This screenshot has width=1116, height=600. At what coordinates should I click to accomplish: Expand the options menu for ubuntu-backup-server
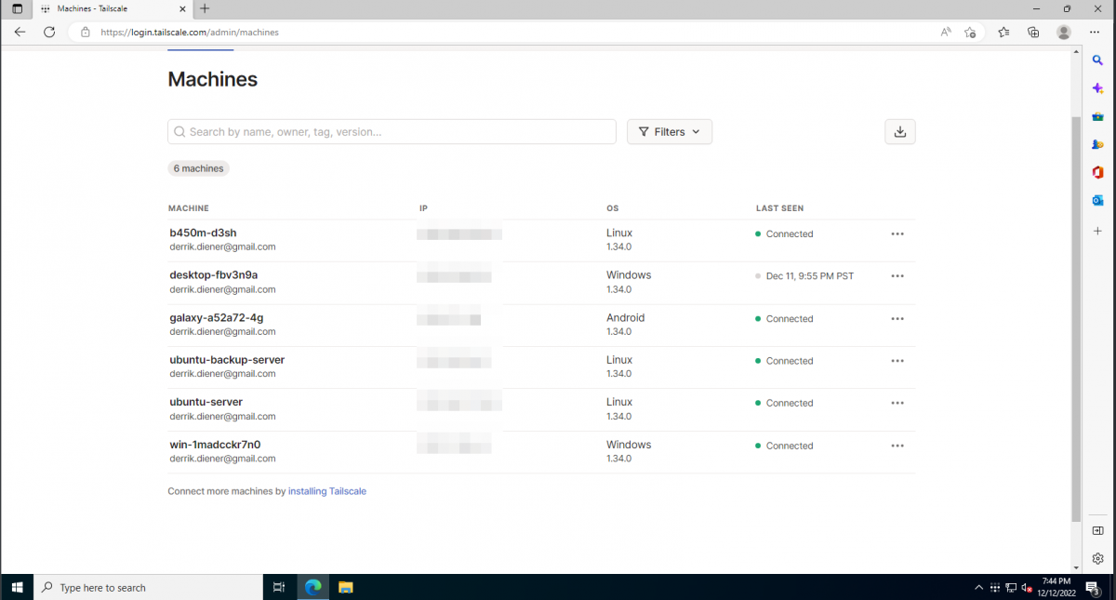pos(897,360)
